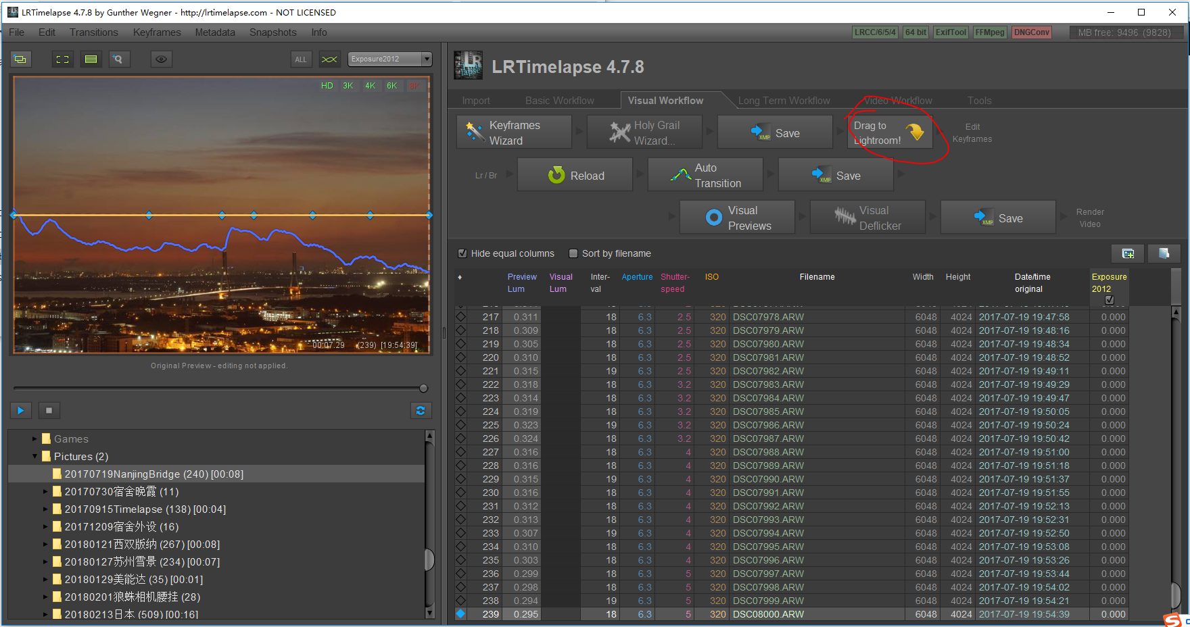This screenshot has width=1190, height=627.
Task: Uncheck Hide equal columns
Action: [462, 253]
